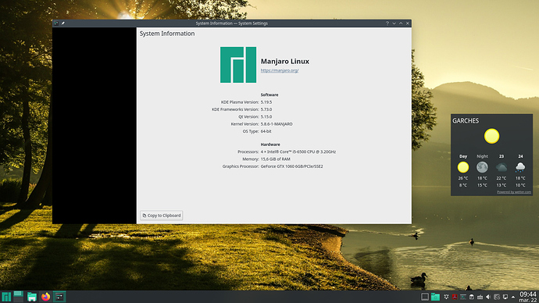Open the clock showing 09:44

pos(527,297)
